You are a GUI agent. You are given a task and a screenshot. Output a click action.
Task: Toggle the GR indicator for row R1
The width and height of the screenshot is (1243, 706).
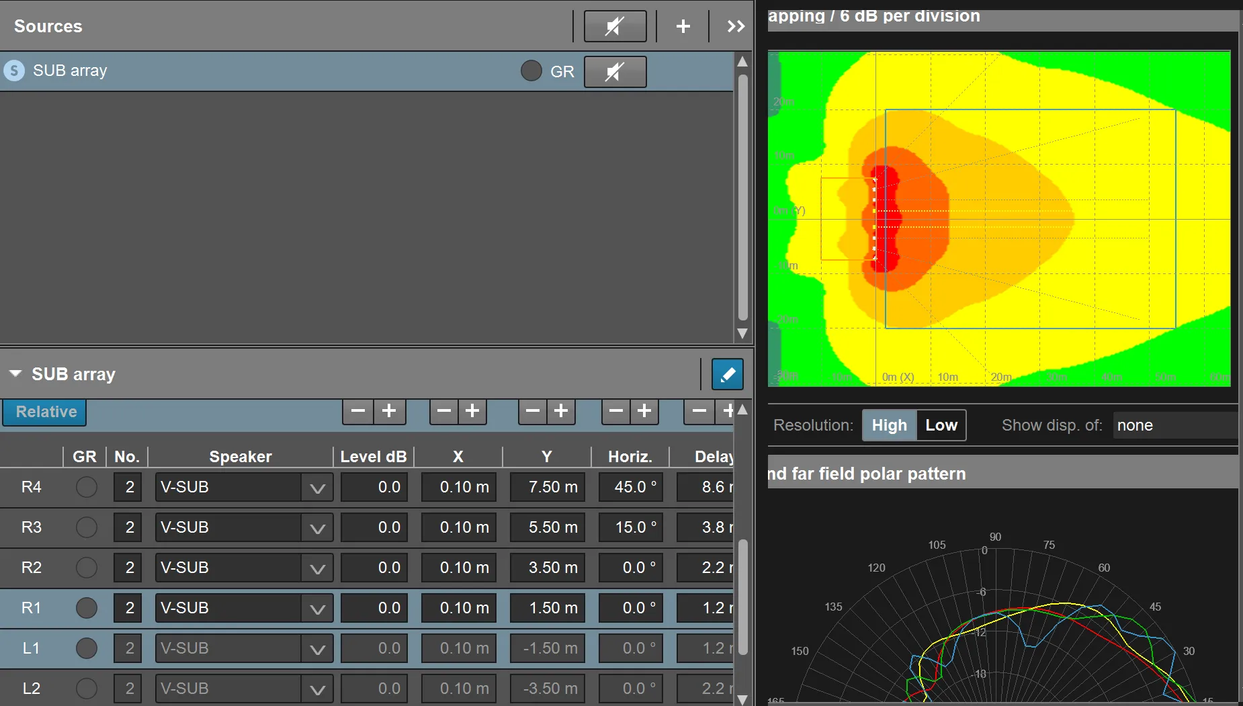(x=86, y=608)
